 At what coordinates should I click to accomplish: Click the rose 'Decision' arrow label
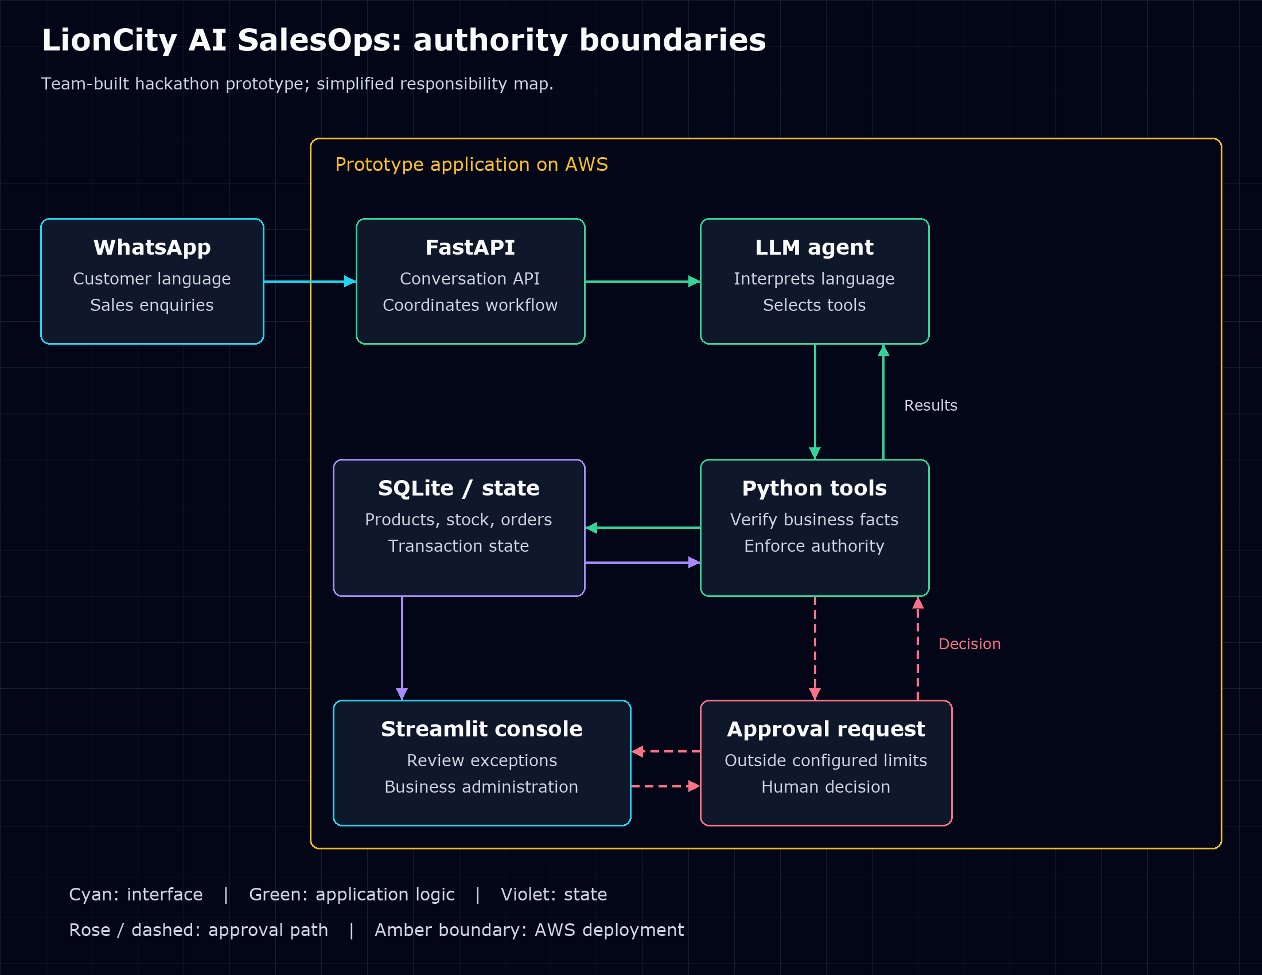(x=969, y=644)
